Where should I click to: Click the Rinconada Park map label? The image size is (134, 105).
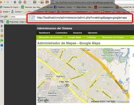coord(82,71)
